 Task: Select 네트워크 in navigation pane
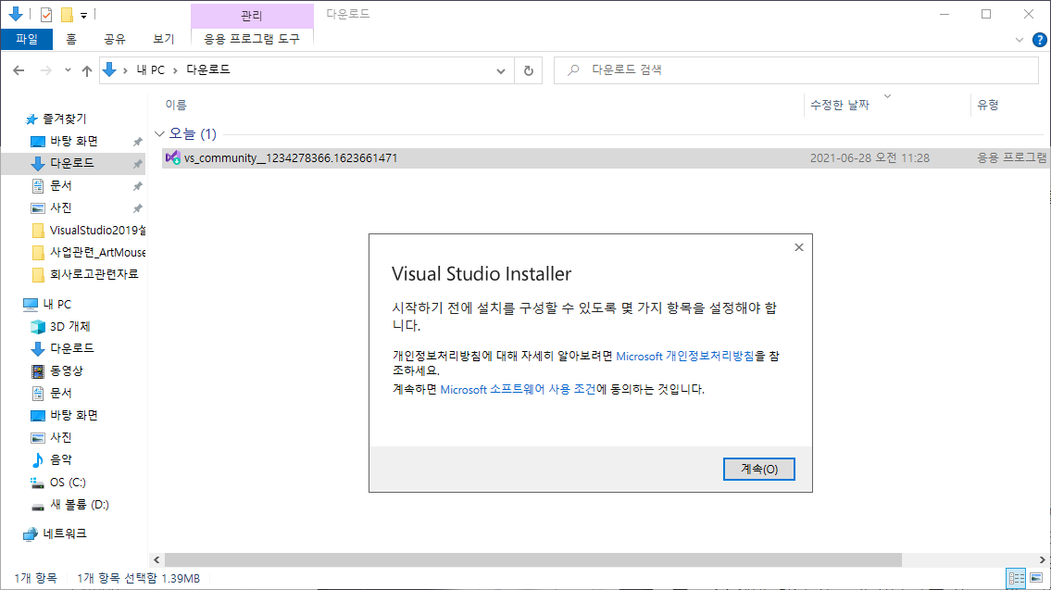pos(64,534)
